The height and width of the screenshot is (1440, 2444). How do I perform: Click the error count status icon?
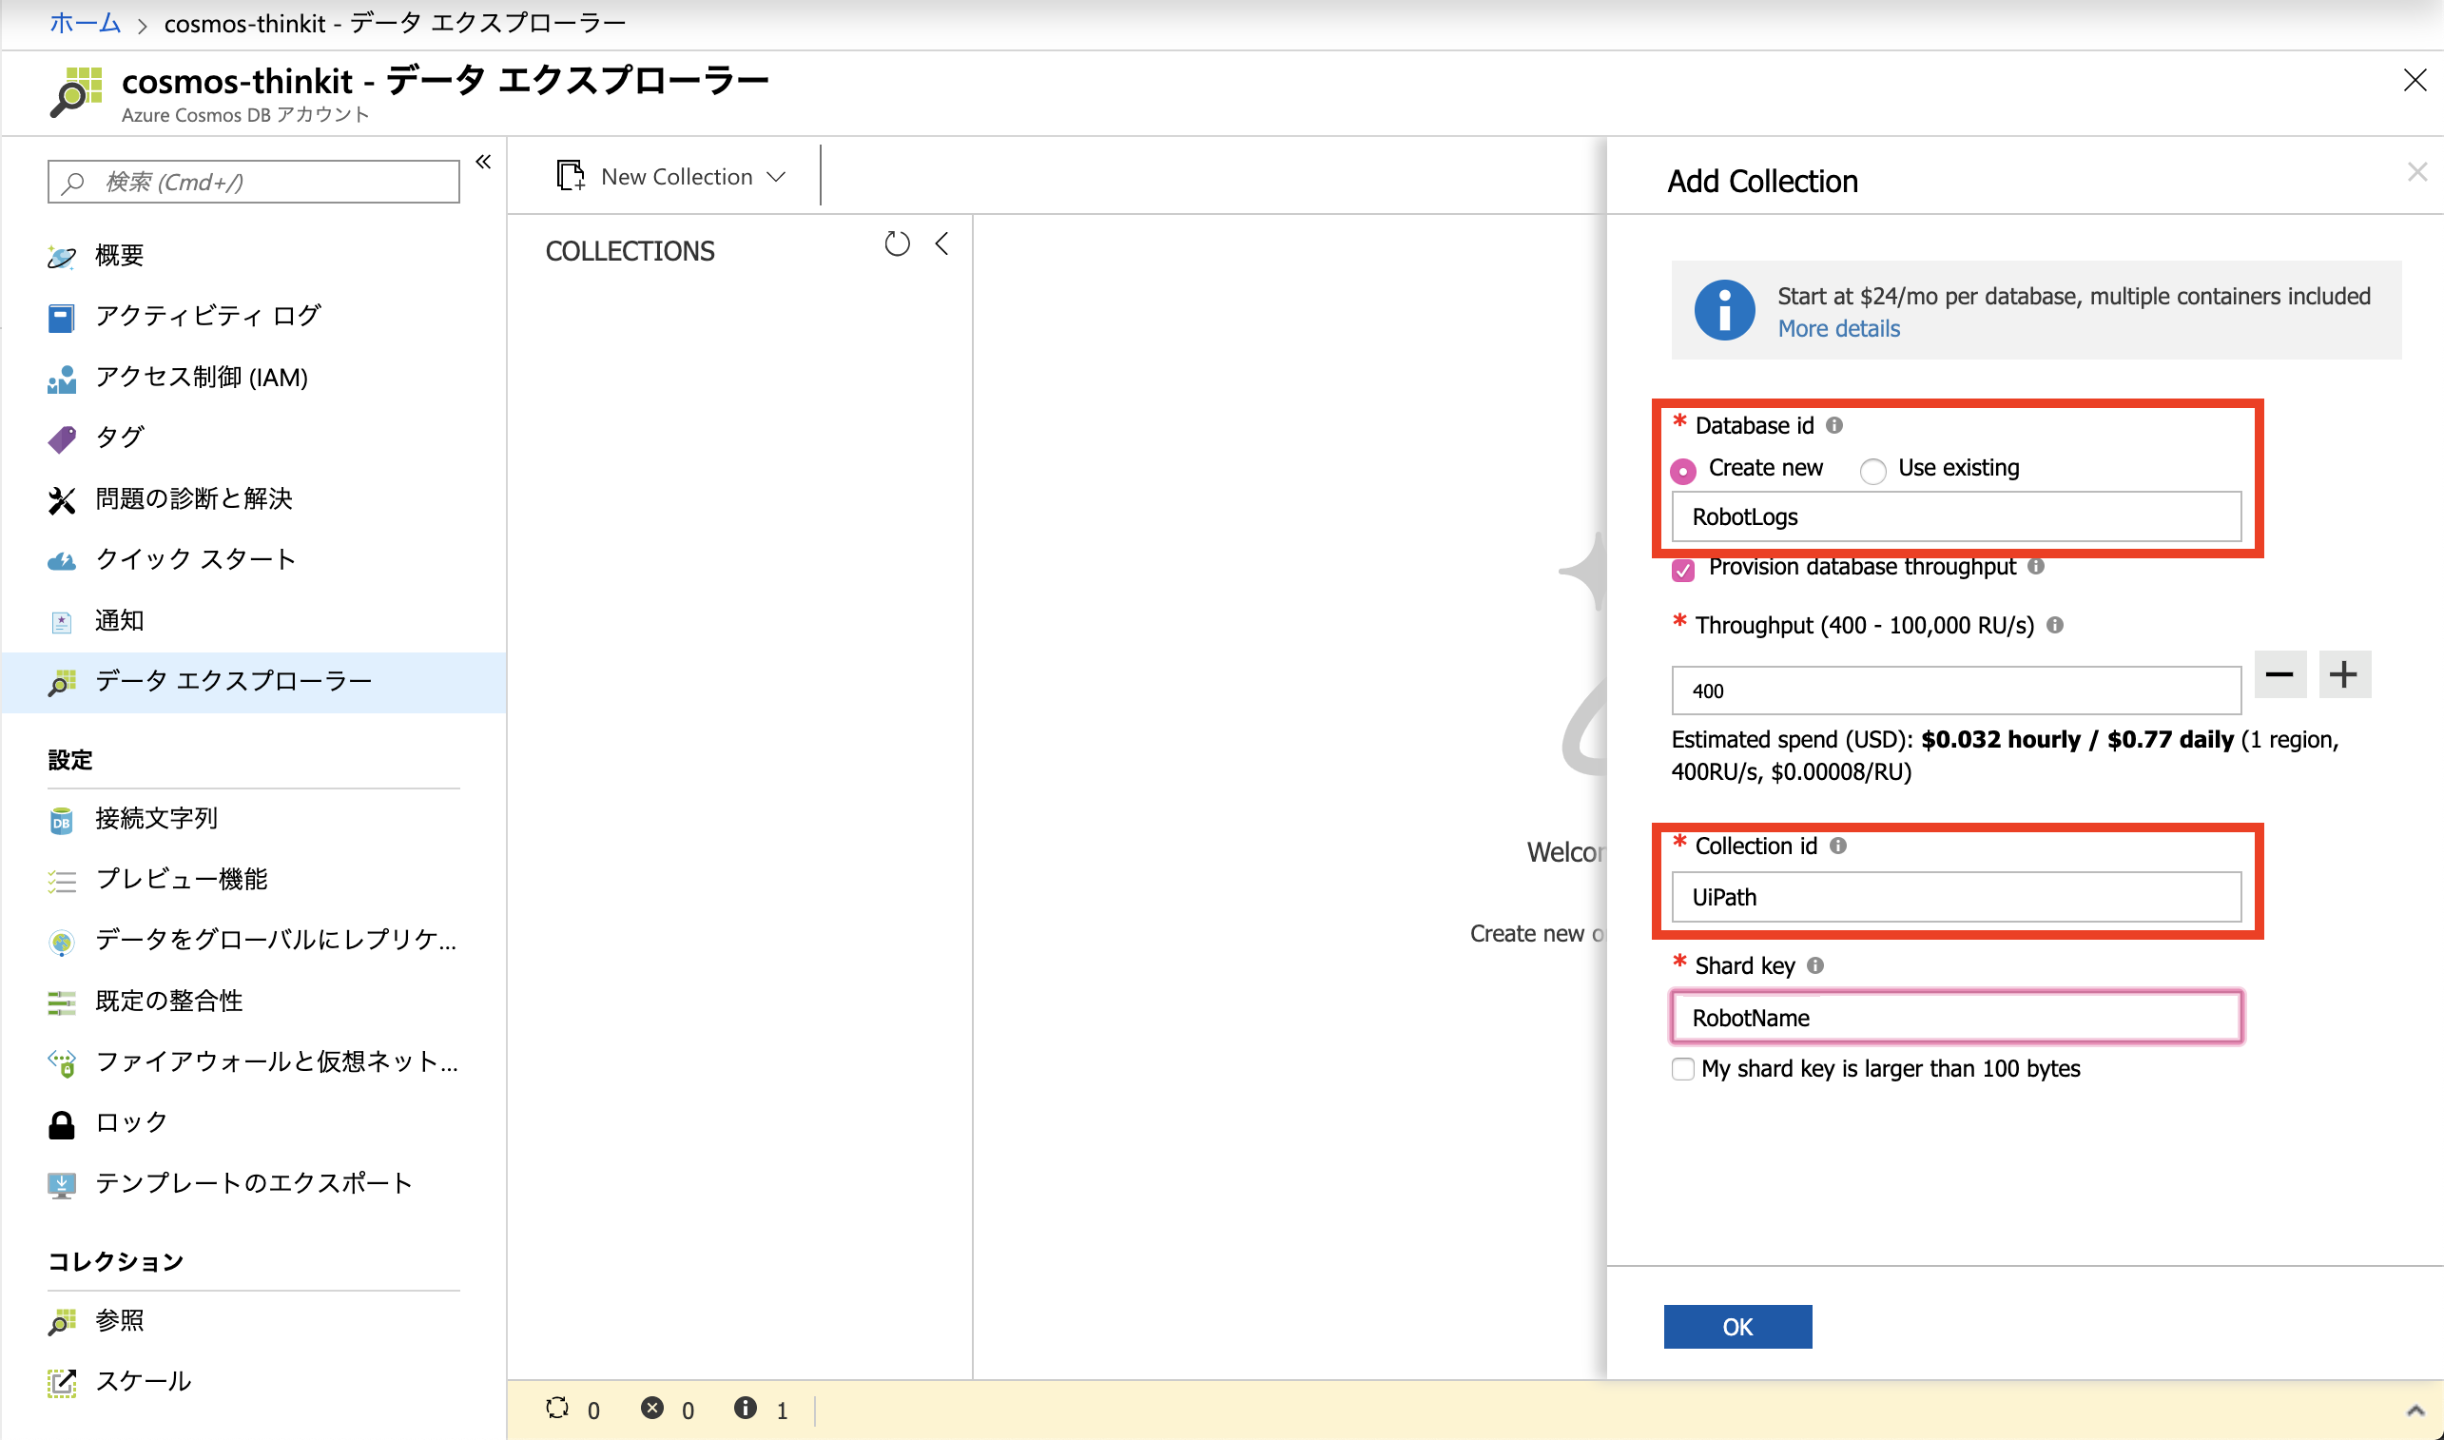coord(652,1407)
